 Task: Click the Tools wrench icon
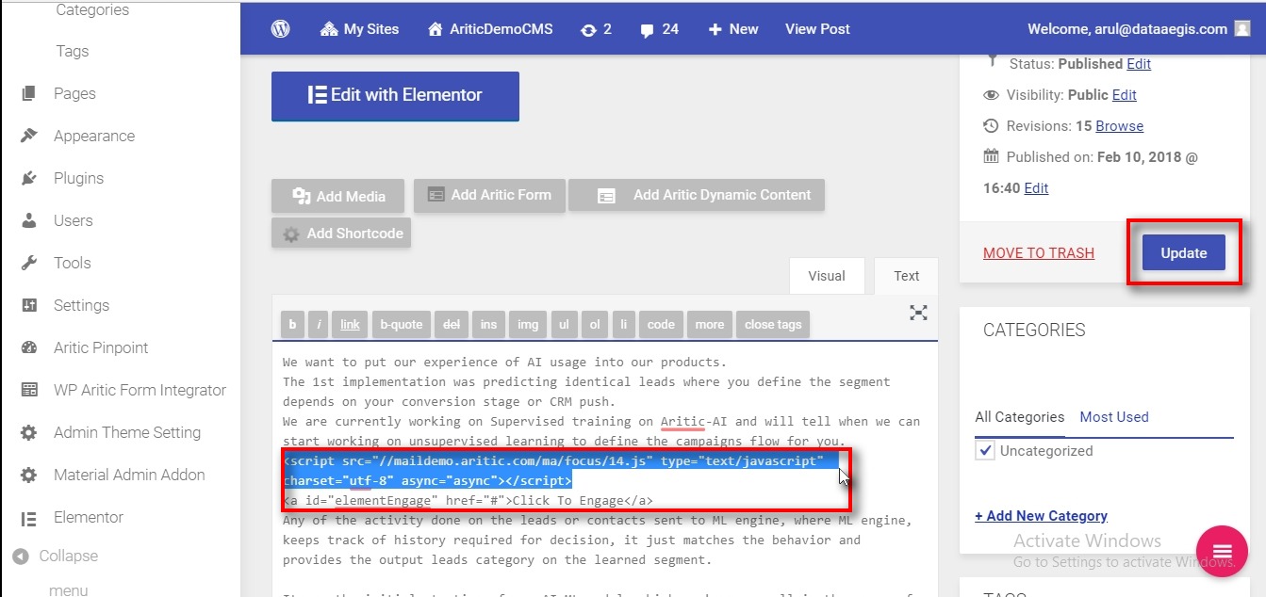pos(29,263)
